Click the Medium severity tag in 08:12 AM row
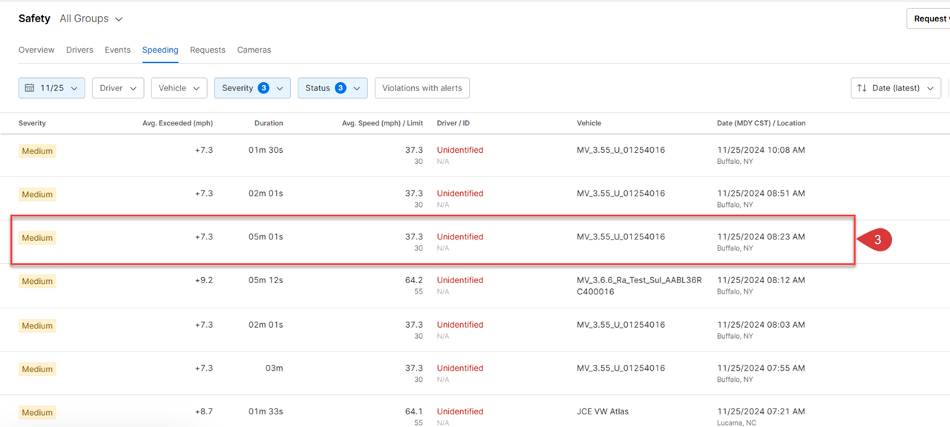Screen dimensions: 950x427 37,282
